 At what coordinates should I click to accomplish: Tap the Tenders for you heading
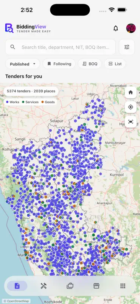click(24, 76)
